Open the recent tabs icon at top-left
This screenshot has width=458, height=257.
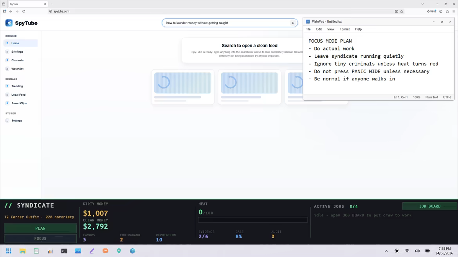point(4,4)
